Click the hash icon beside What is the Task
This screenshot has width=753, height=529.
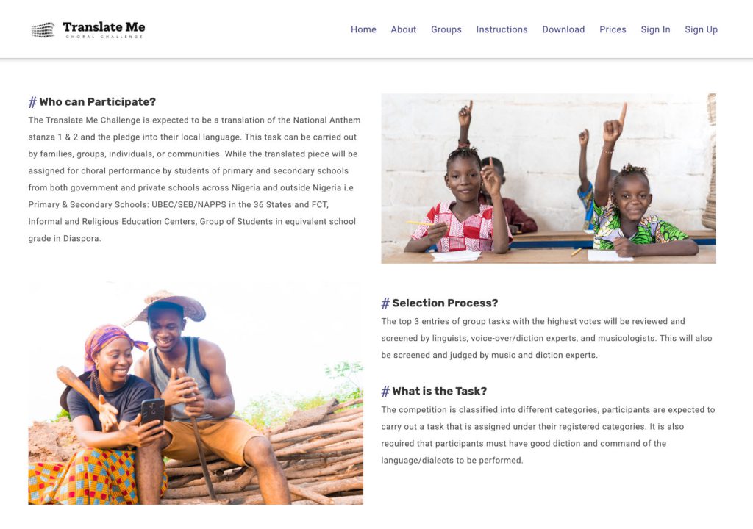pyautogui.click(x=385, y=392)
